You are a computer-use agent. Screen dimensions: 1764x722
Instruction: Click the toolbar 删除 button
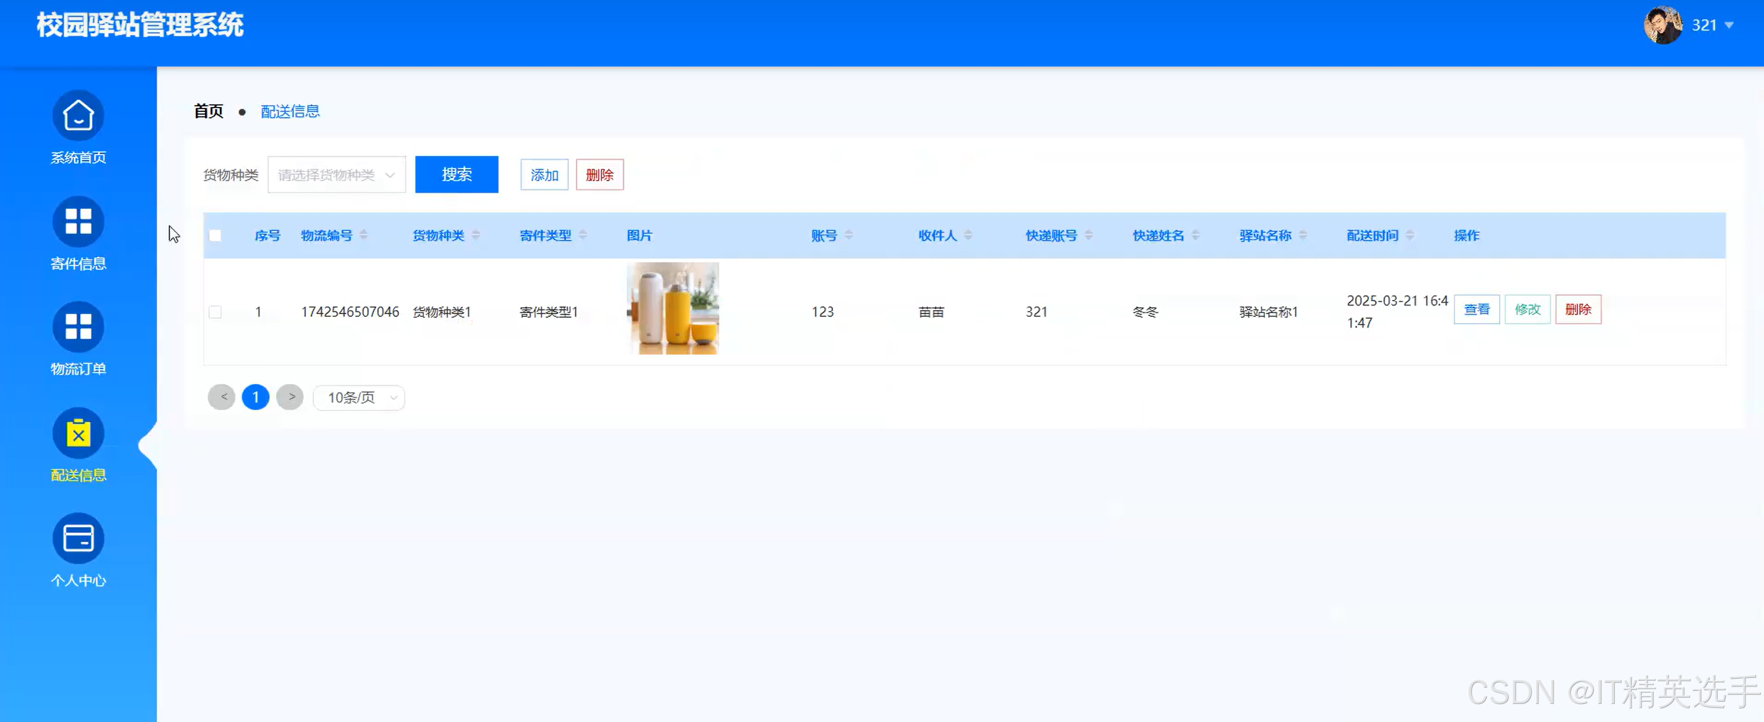click(x=600, y=175)
